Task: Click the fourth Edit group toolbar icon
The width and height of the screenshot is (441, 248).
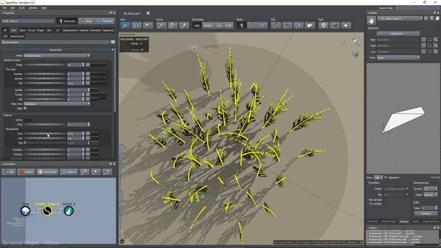Action: click(309, 25)
